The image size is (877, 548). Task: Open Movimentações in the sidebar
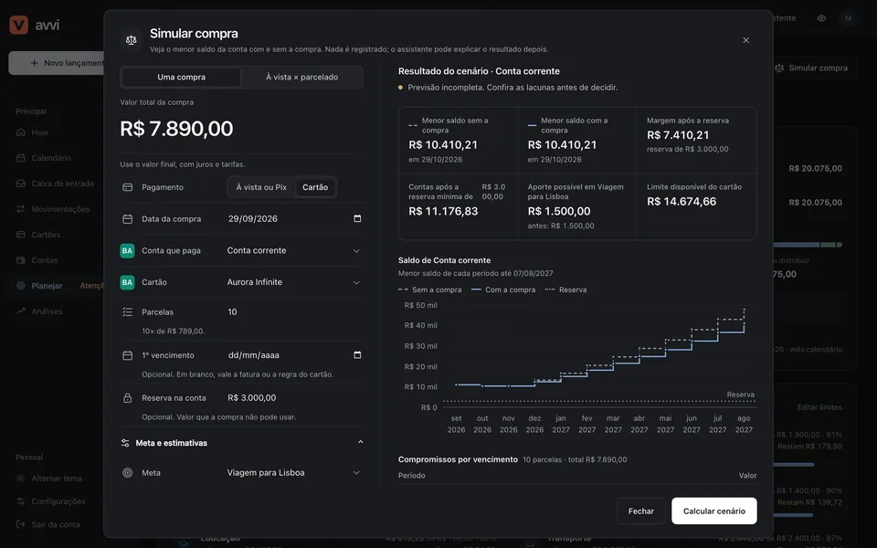click(60, 209)
